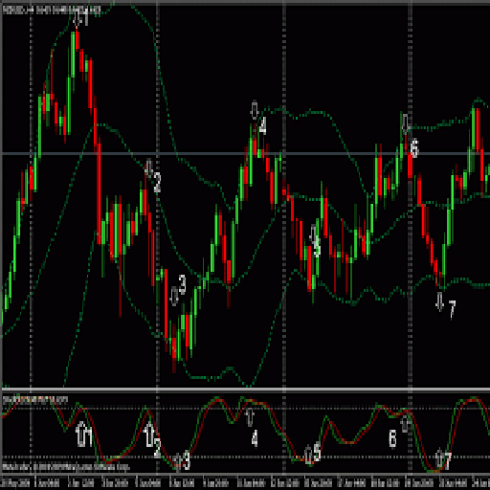Select down-arrow marker 4 on the price chart
Image resolution: width=490 pixels, height=490 pixels.
tap(255, 111)
